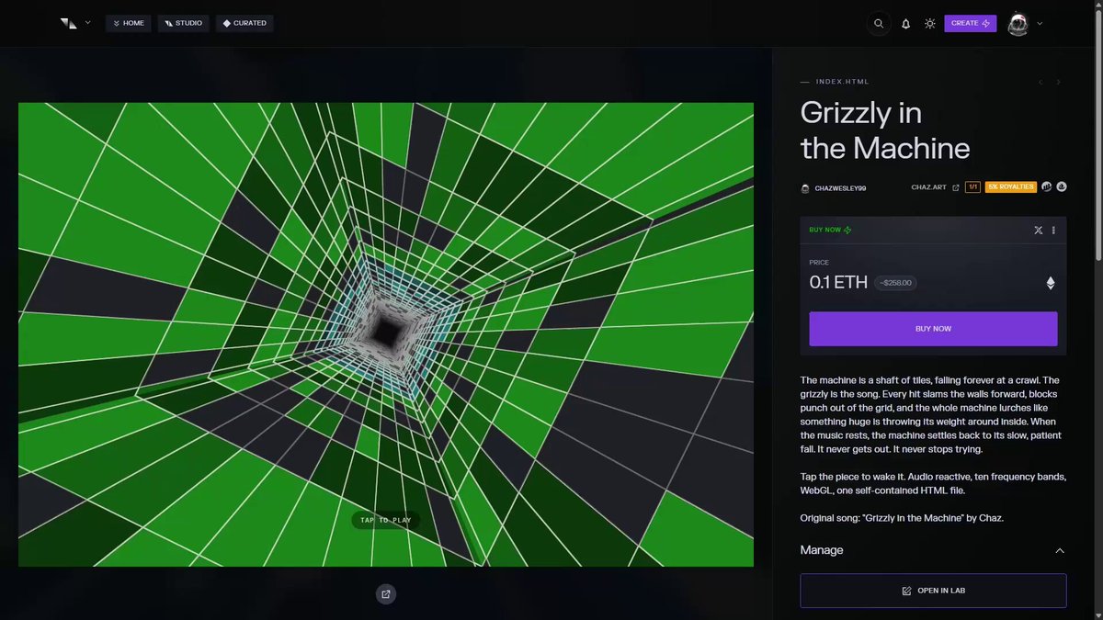Image resolution: width=1103 pixels, height=620 pixels.
Task: Go to the previous artwork arrow
Action: (1040, 83)
